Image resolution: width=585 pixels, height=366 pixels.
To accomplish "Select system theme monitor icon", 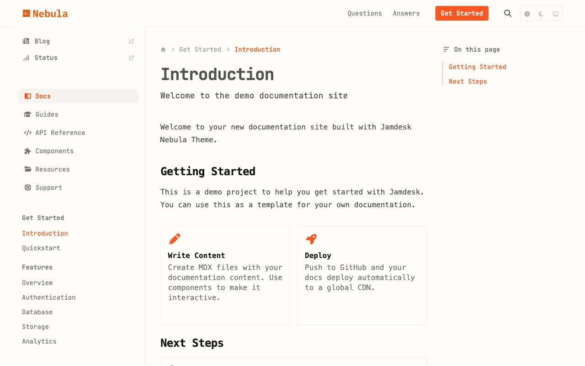I will (555, 14).
